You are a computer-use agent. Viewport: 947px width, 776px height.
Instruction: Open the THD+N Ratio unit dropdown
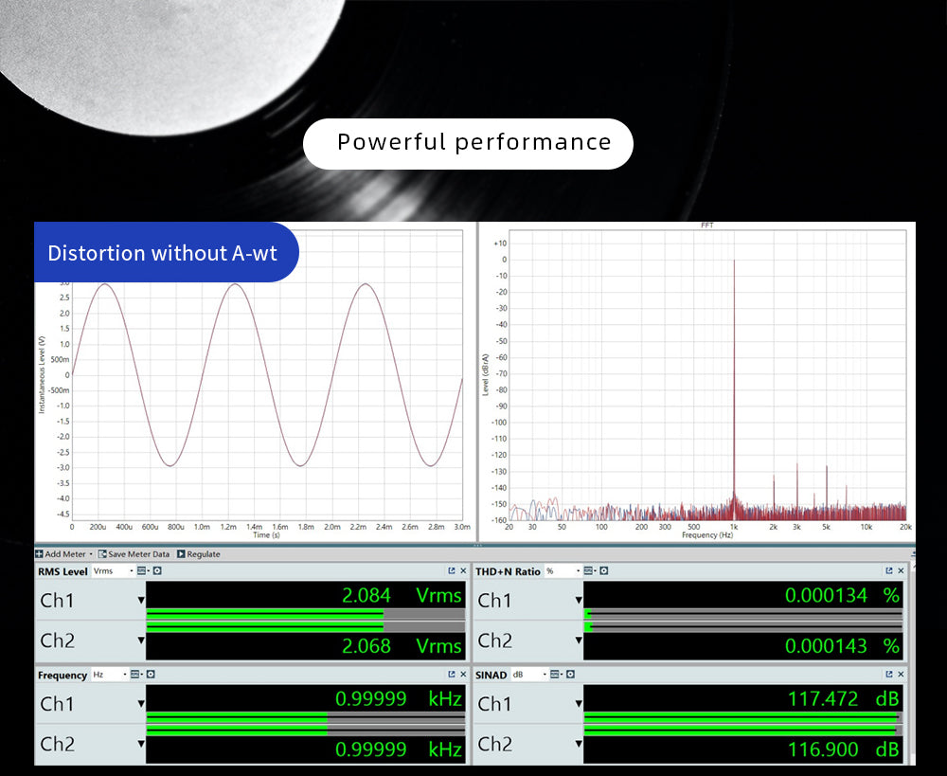tap(561, 571)
